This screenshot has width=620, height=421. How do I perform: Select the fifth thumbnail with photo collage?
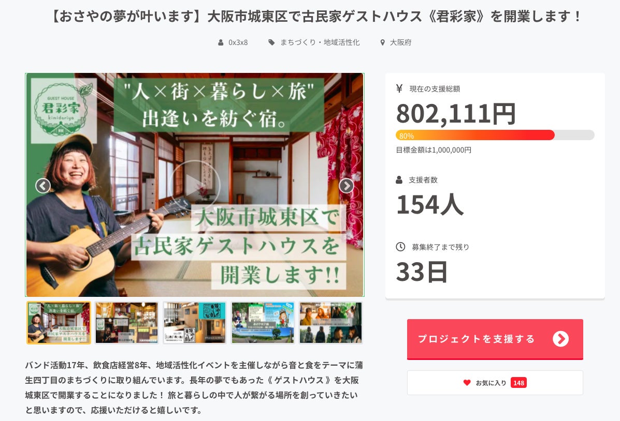330,323
